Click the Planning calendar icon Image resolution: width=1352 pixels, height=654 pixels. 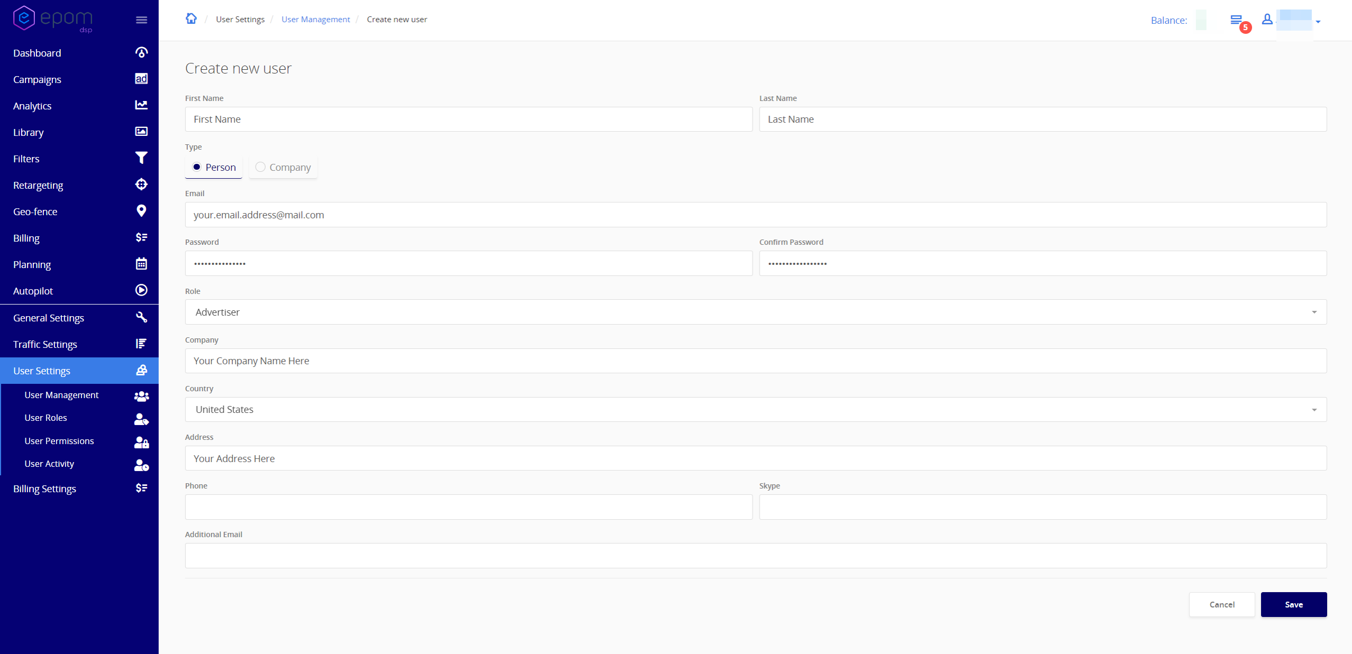pos(141,264)
